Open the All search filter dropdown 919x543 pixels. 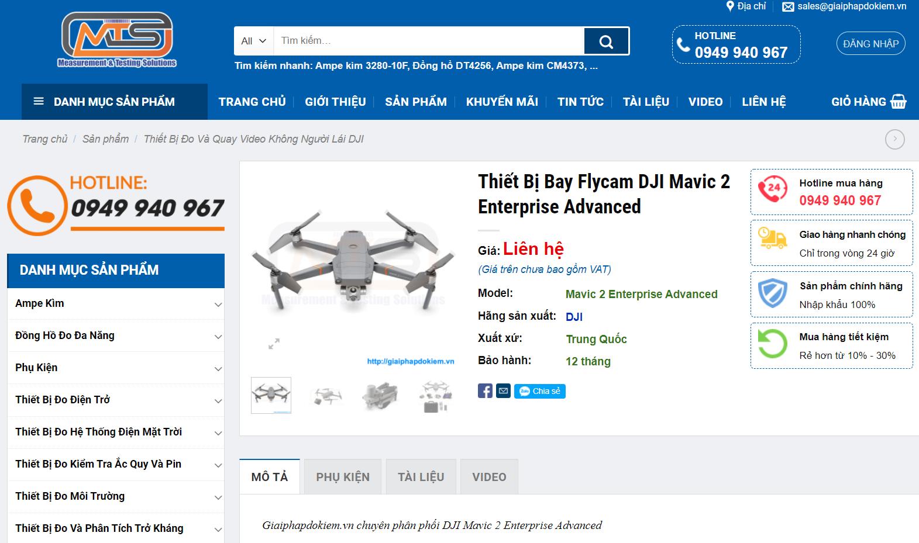pyautogui.click(x=252, y=41)
